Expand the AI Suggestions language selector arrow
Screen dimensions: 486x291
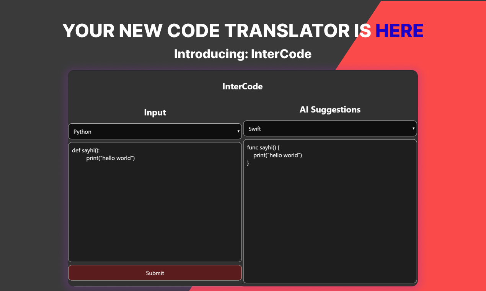413,128
